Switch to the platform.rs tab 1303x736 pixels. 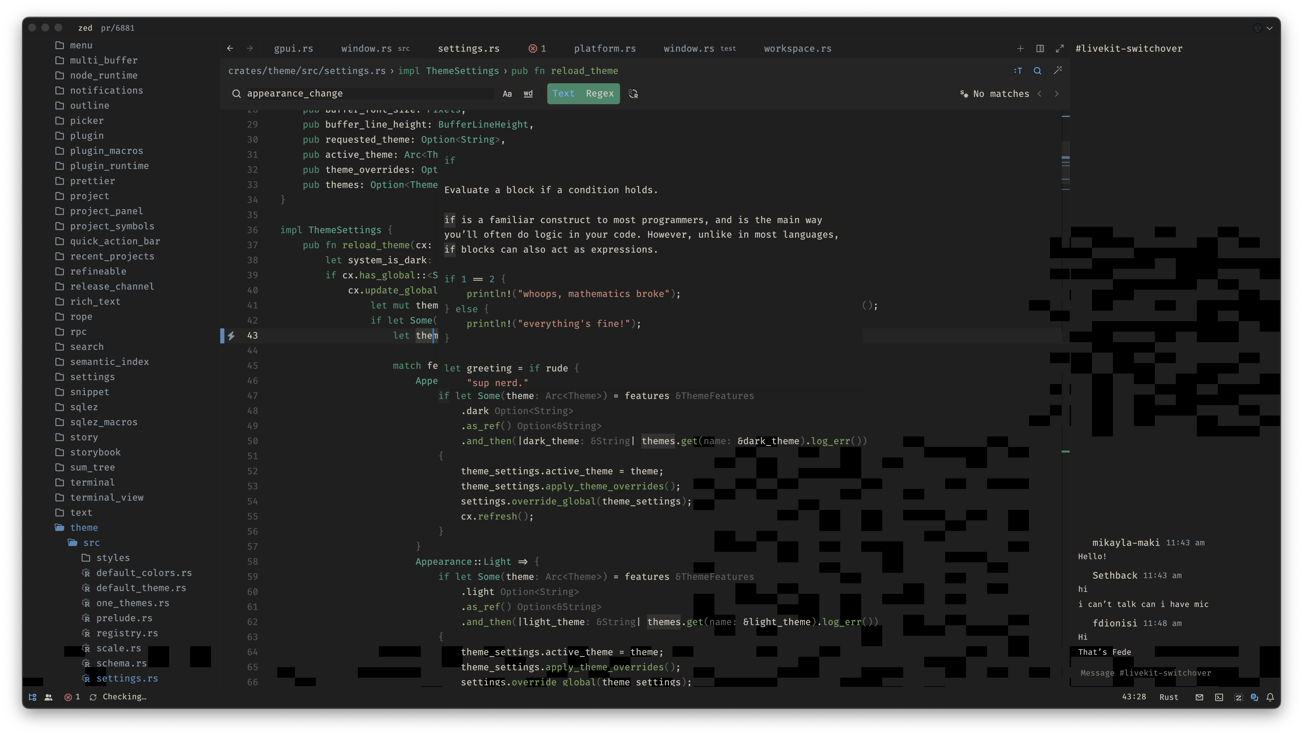(x=604, y=48)
